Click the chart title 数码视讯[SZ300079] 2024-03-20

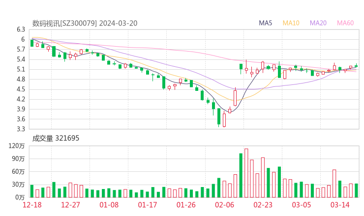tap(85, 23)
